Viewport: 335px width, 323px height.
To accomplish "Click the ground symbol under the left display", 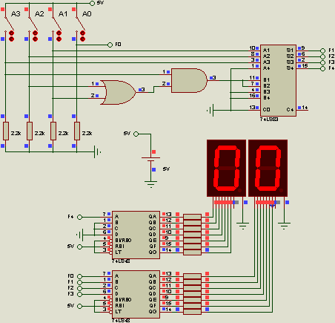I will (242, 226).
